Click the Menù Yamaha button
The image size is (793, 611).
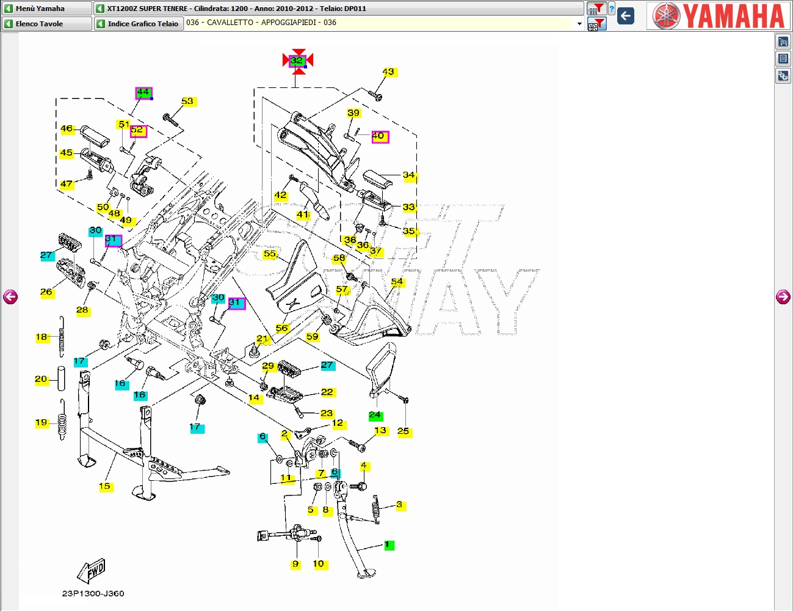(46, 9)
